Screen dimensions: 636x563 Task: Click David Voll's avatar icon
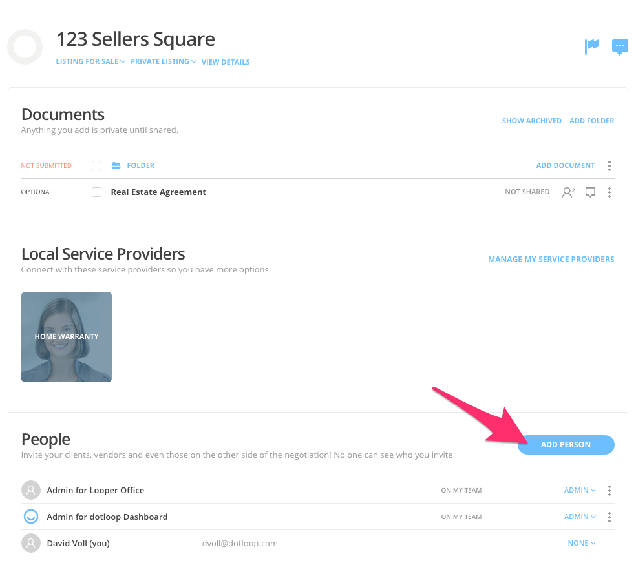click(31, 543)
